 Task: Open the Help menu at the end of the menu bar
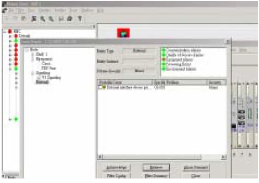100,11
